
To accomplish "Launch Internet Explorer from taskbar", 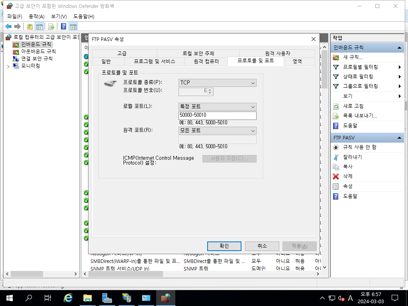I will 68,298.
